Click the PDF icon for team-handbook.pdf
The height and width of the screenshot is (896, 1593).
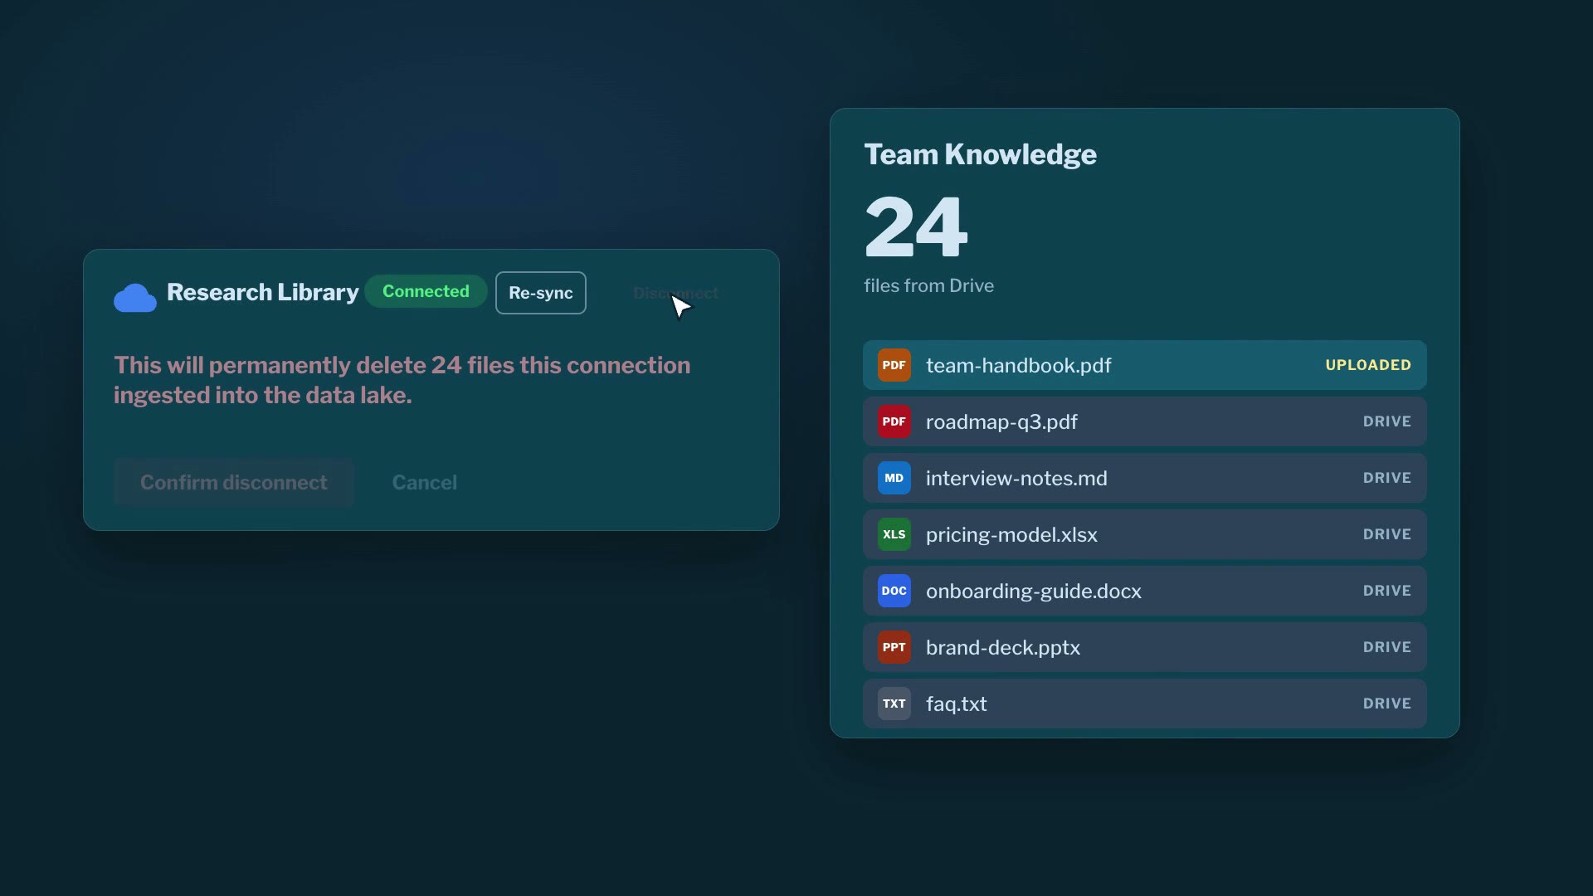click(894, 365)
